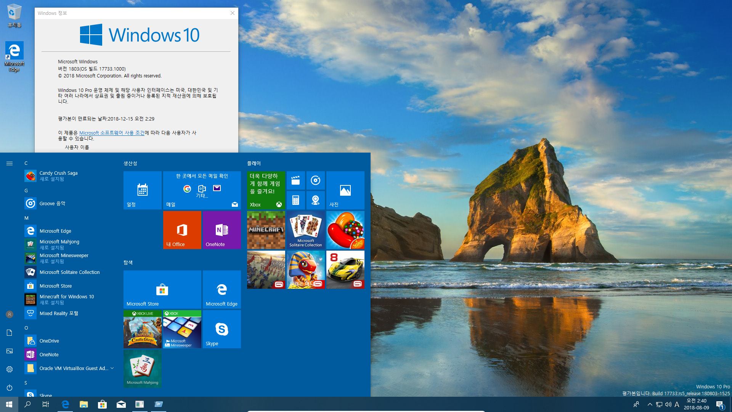732x412 pixels.
Task: Open Microsoft Store from taskbar
Action: [103, 404]
